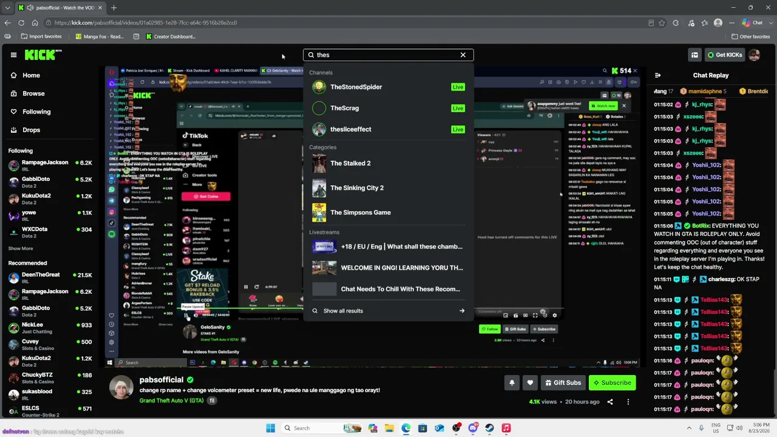Click the Get KICKs button
Image resolution: width=777 pixels, height=437 pixels.
click(725, 55)
